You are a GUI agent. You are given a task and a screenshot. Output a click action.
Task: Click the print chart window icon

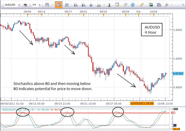(x=159, y=5)
